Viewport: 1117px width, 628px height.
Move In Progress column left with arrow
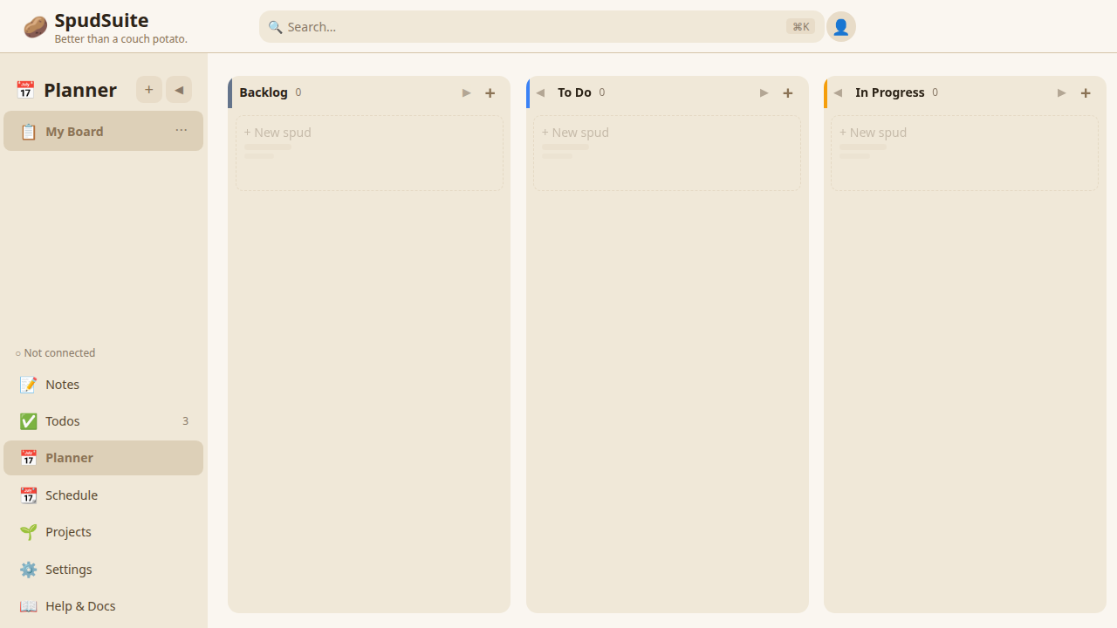pos(838,93)
